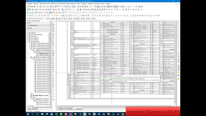Switch to the 'Список' tab
Screen dimensions: 206x116
(x=35, y=109)
